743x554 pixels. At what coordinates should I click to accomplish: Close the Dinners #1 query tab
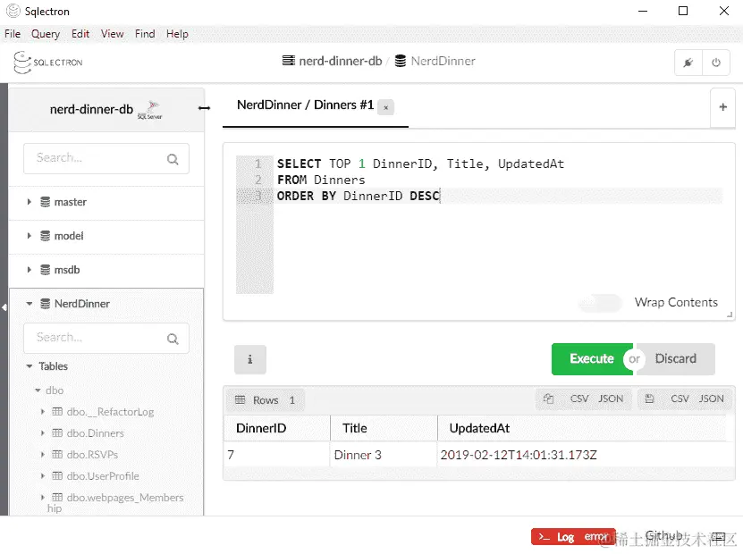click(385, 107)
